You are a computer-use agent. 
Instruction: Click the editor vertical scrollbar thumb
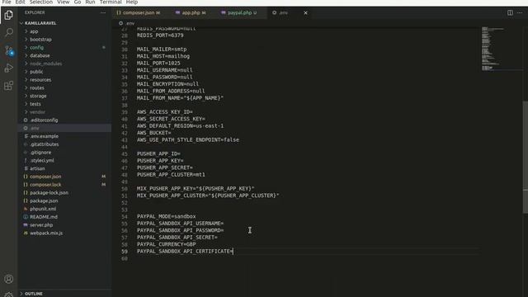coord(525,157)
